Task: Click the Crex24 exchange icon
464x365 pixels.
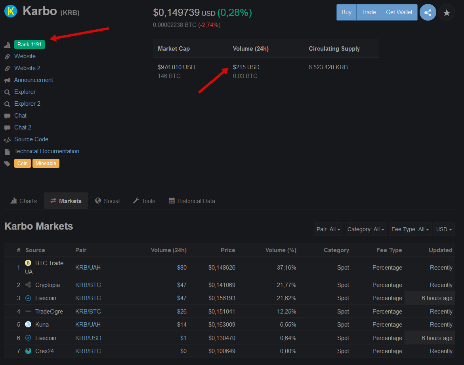Action: coord(28,351)
